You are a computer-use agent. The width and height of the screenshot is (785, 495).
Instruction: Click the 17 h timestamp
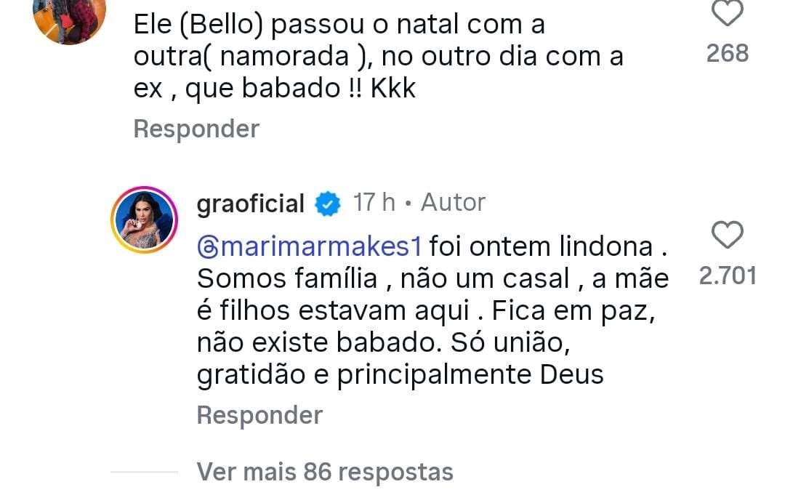tap(374, 203)
